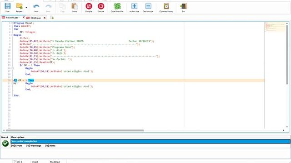Click the 'OP: Integer;' declaration line

pos(28,32)
